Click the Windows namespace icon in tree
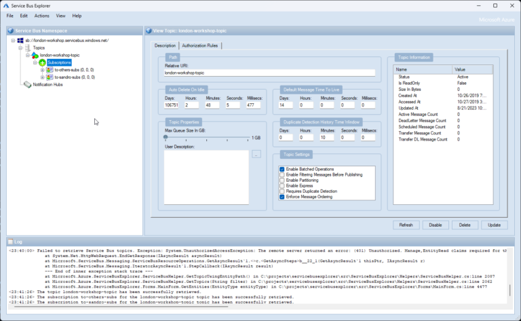 pos(20,41)
